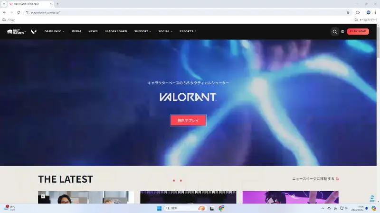
Task: Open the Chrome extensions puzzle icon
Action: 358,12
